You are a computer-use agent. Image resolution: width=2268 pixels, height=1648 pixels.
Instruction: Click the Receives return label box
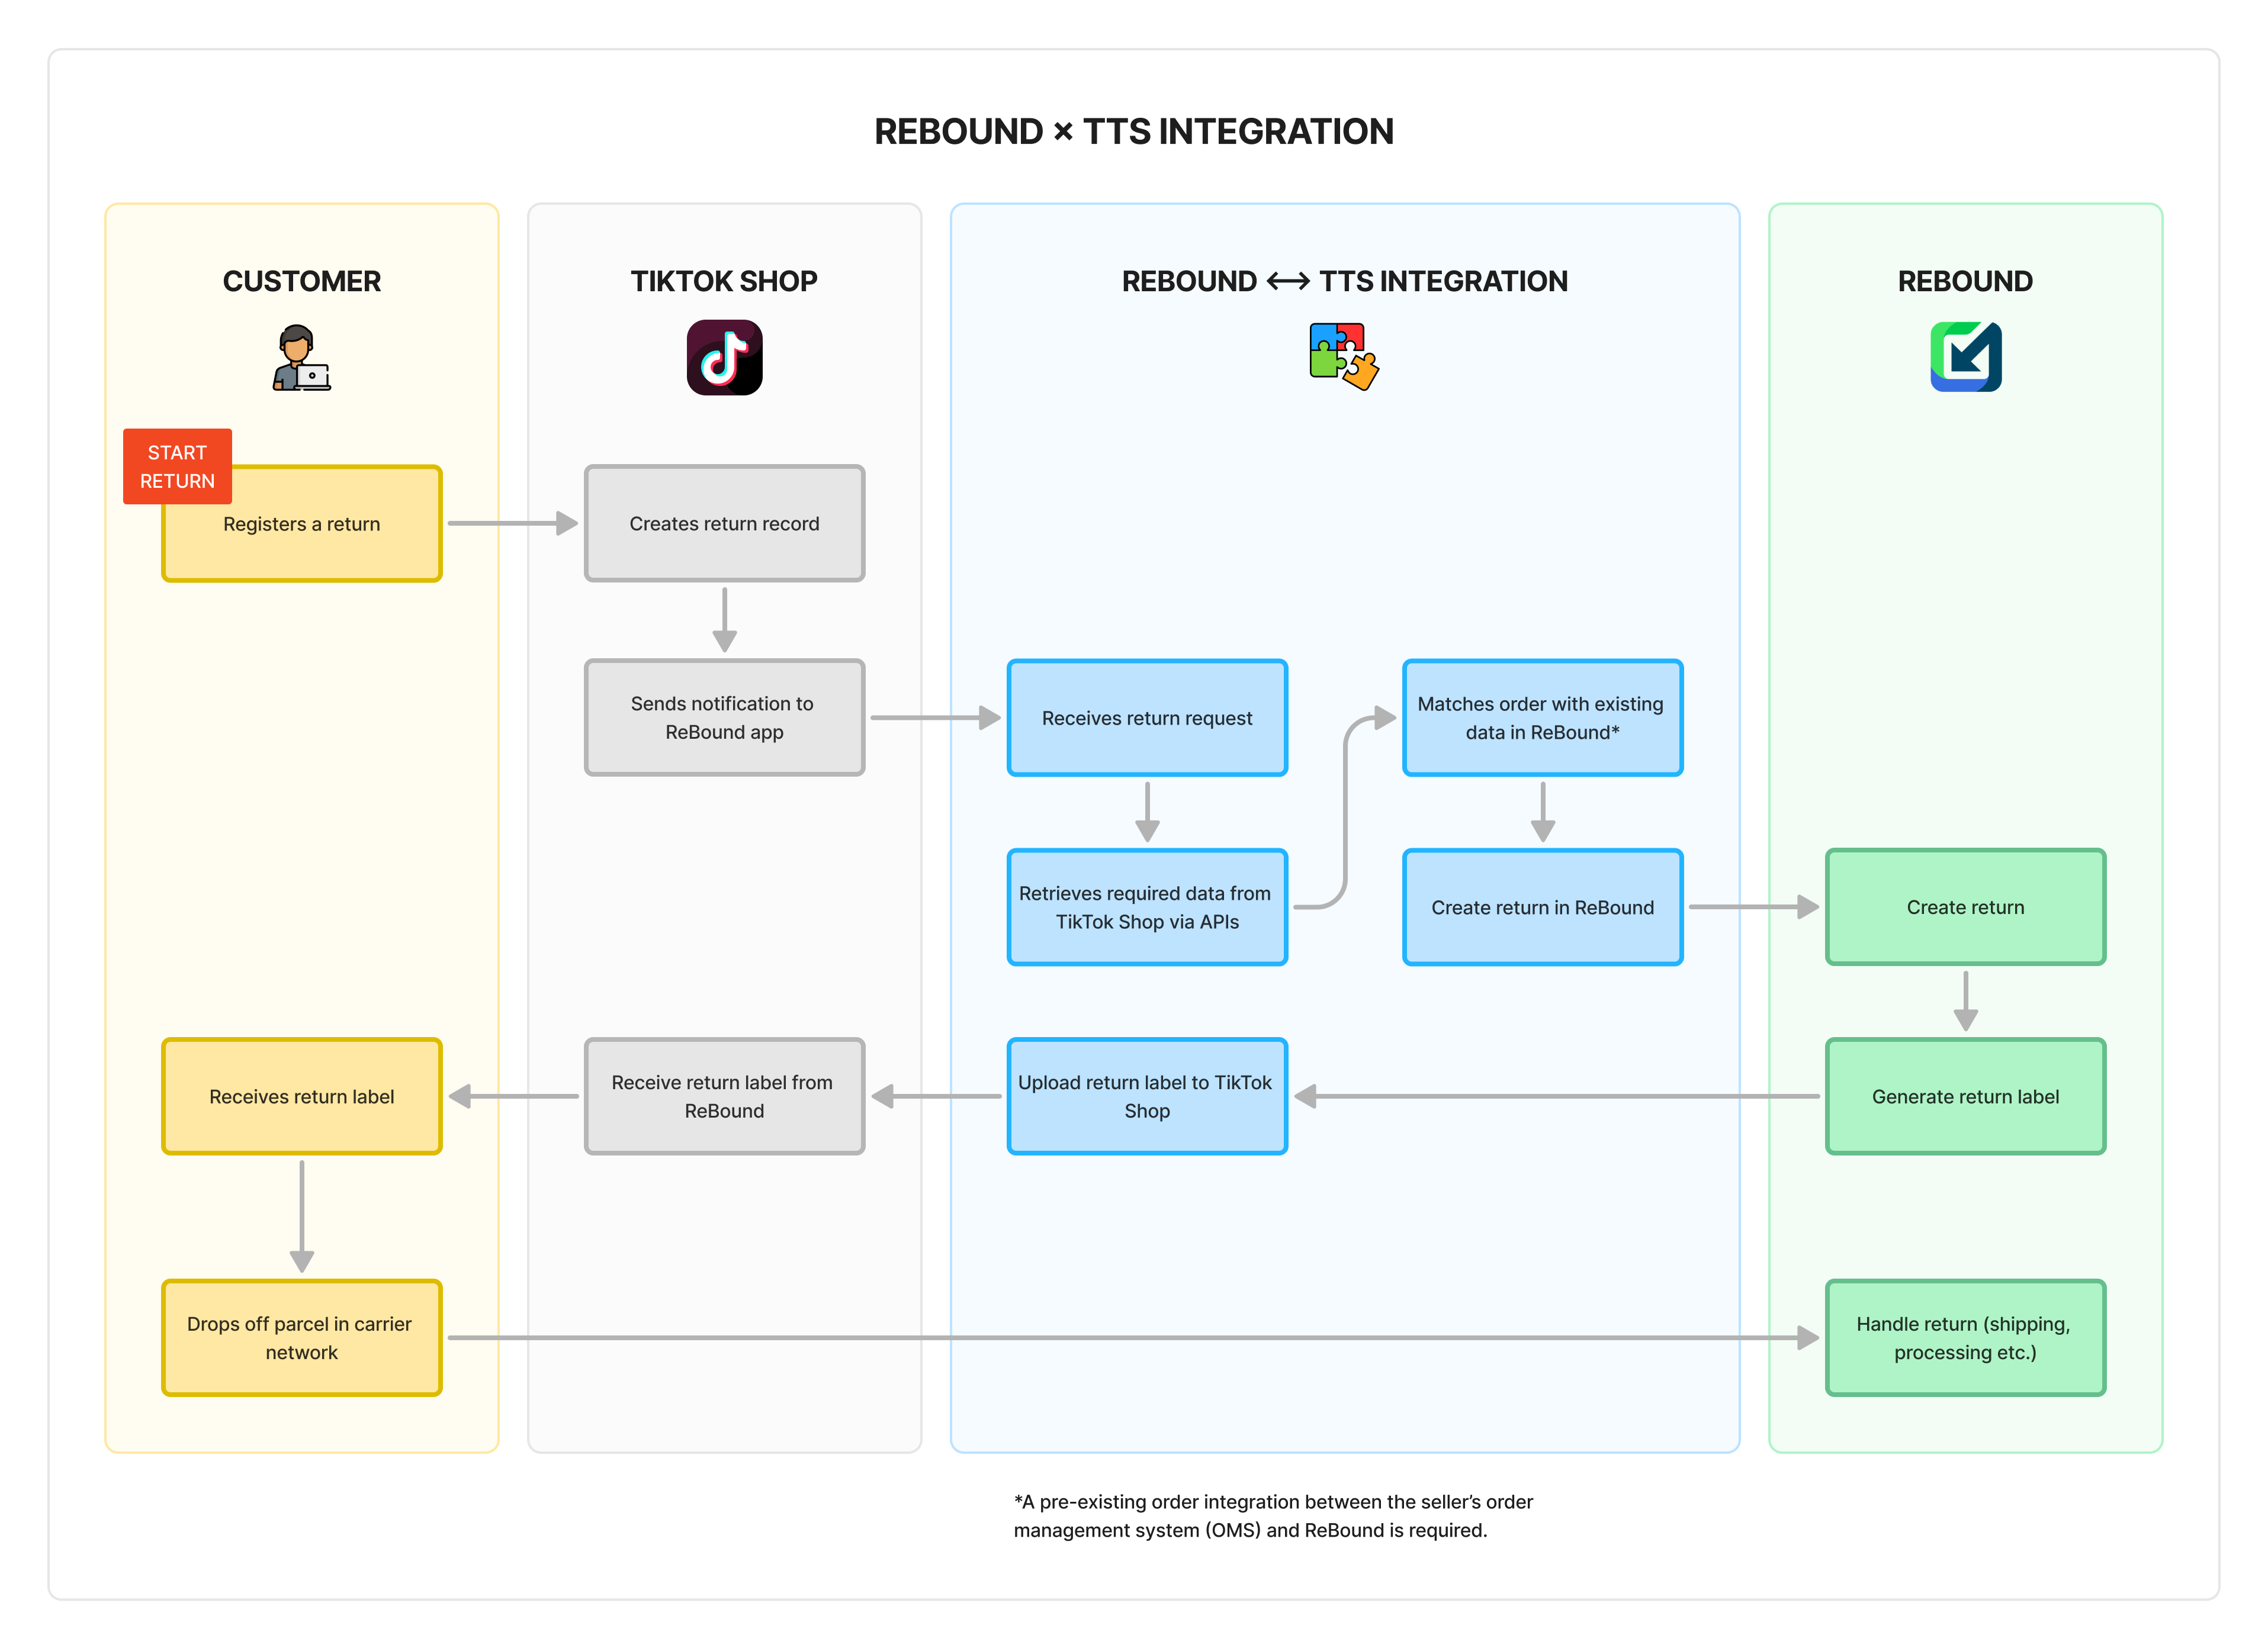[x=302, y=1096]
